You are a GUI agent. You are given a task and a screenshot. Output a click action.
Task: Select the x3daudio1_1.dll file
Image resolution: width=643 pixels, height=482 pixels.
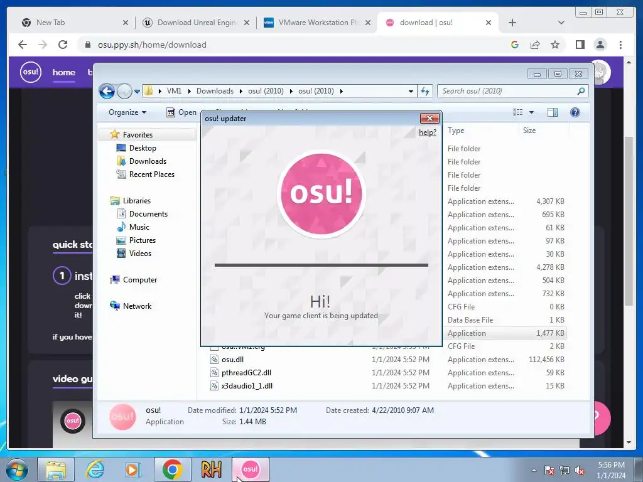[247, 386]
